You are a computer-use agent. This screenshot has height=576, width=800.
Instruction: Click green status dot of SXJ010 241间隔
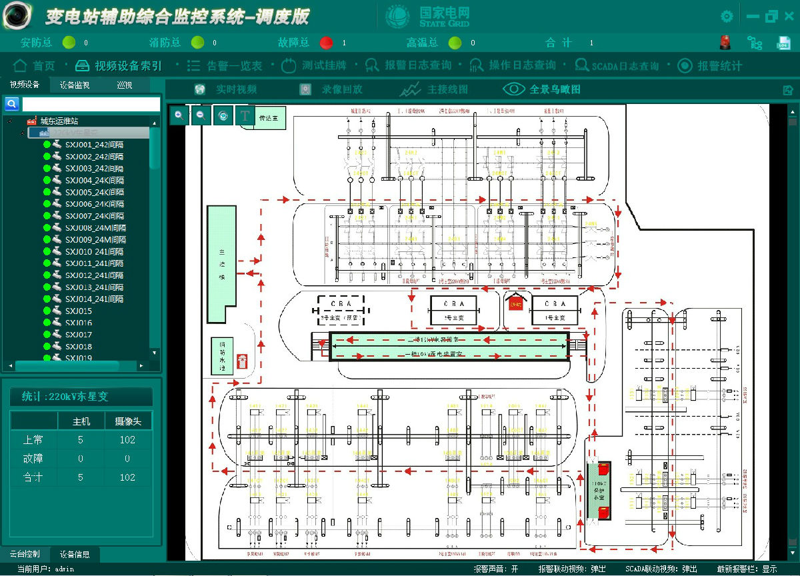click(x=47, y=252)
